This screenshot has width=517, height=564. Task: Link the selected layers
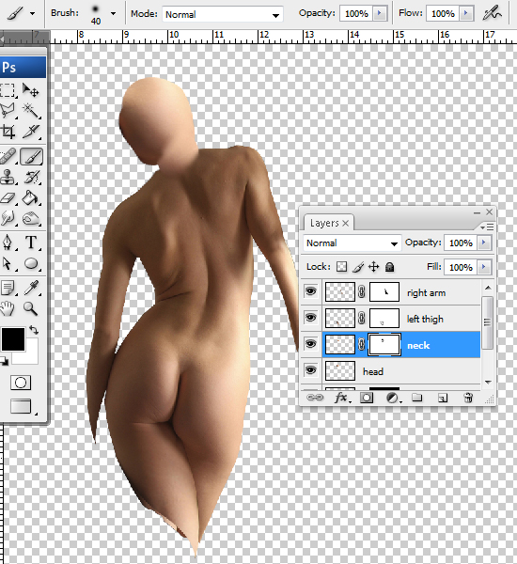(315, 398)
